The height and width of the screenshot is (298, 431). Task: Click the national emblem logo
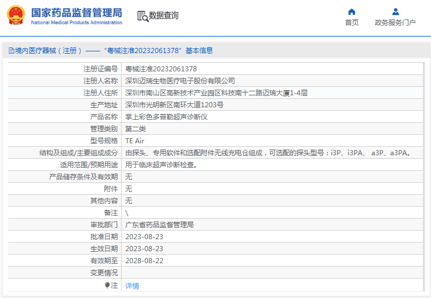coord(16,15)
